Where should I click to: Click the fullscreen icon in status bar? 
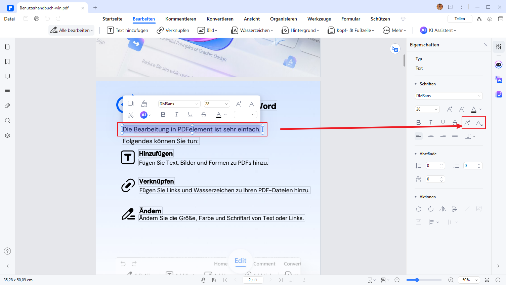point(487,280)
